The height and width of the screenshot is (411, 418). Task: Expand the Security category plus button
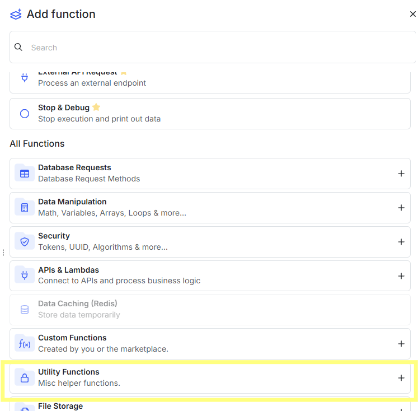(401, 242)
